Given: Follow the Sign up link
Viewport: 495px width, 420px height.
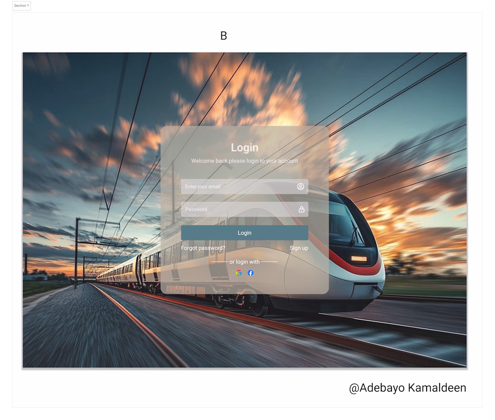Looking at the screenshot, I should click(x=299, y=248).
